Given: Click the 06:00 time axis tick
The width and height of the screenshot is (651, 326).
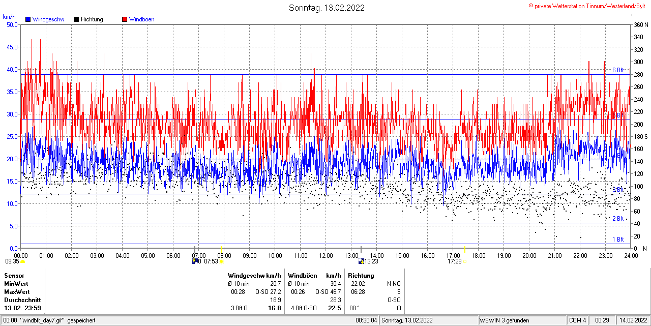Looking at the screenshot, I should click(x=173, y=255).
